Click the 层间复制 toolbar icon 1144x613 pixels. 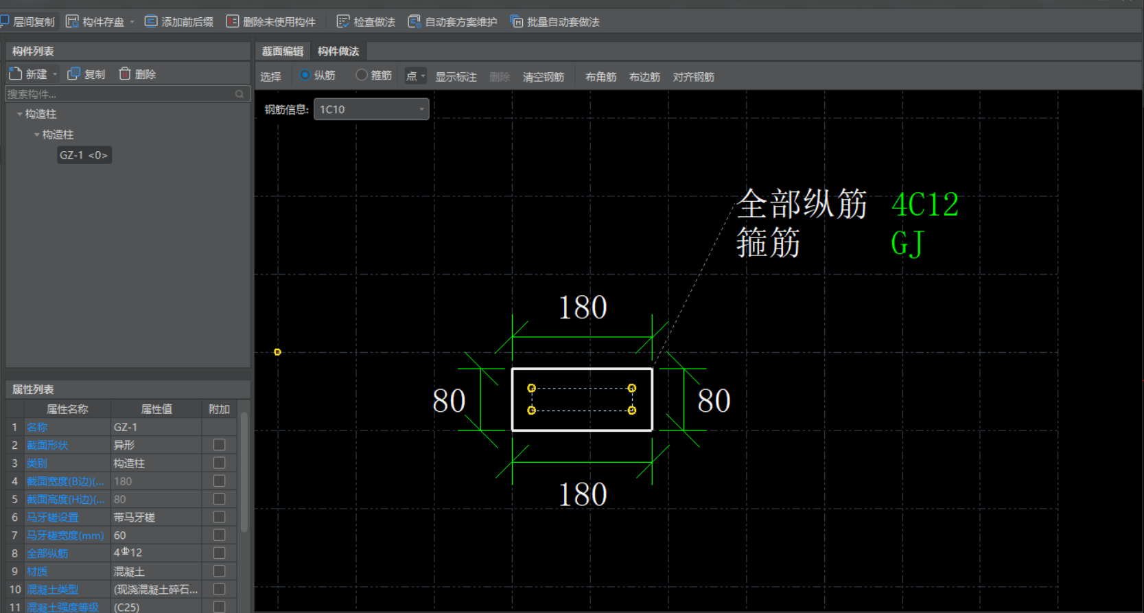[3, 22]
